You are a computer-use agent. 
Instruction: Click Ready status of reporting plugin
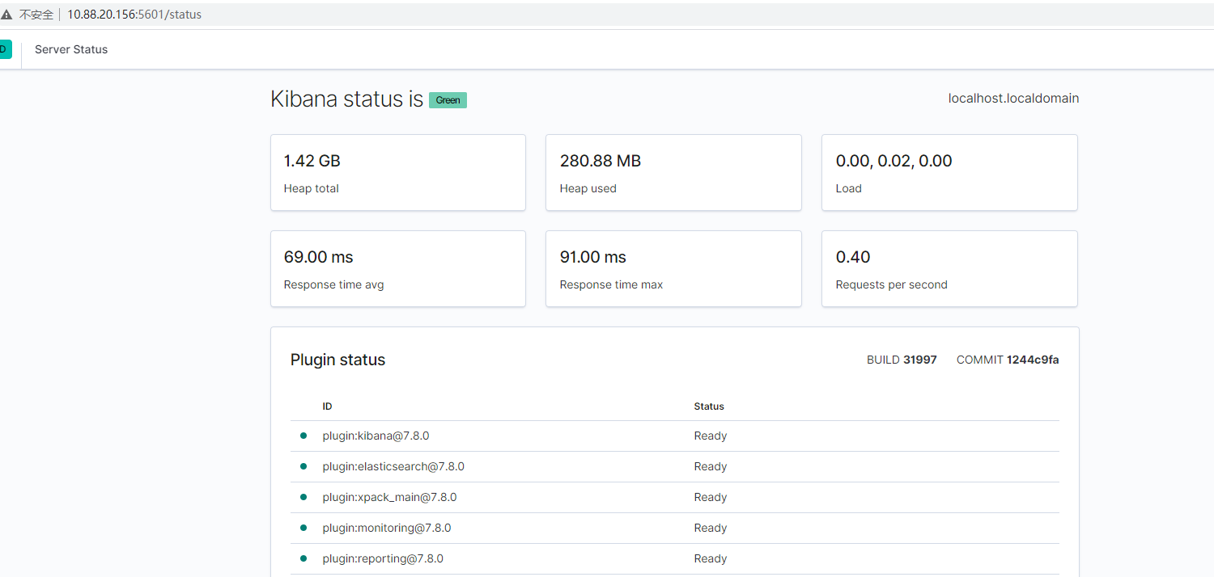[x=711, y=558]
